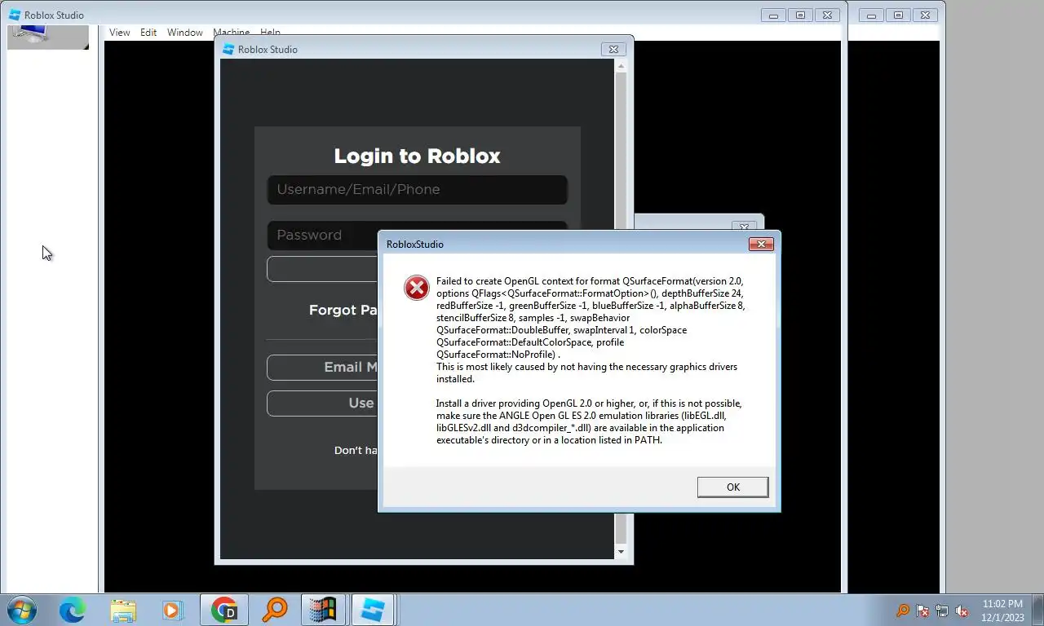Click scroll down arrow in login window
This screenshot has height=626, width=1044.
[x=621, y=552]
